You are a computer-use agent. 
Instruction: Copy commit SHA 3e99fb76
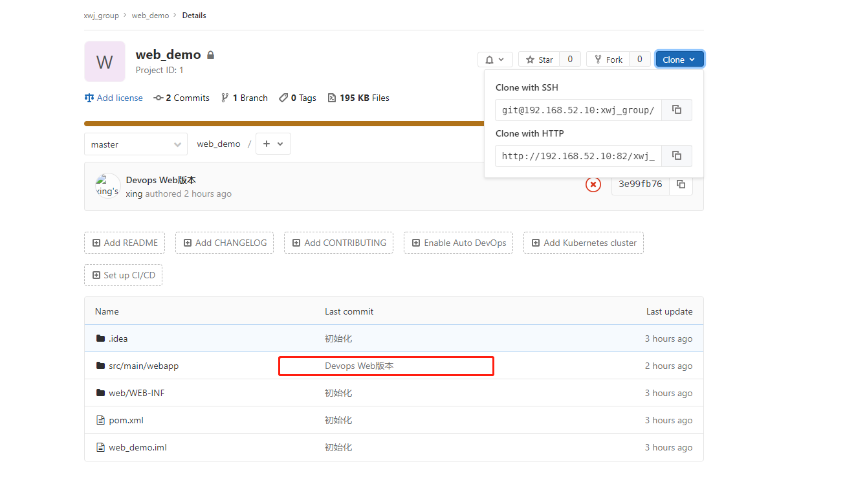[x=681, y=184]
